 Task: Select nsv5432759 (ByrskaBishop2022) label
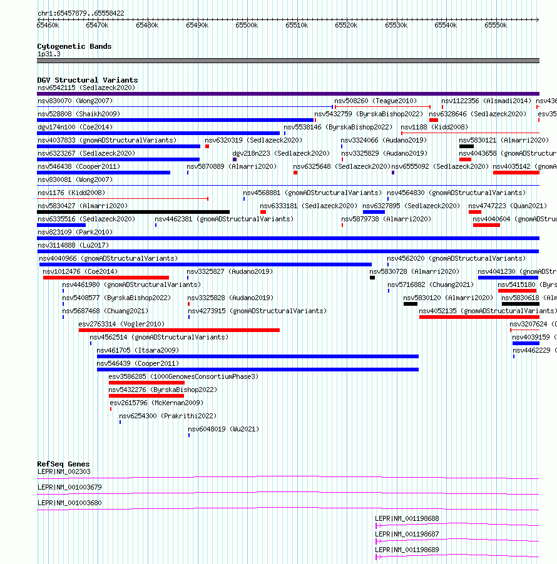coord(369,114)
